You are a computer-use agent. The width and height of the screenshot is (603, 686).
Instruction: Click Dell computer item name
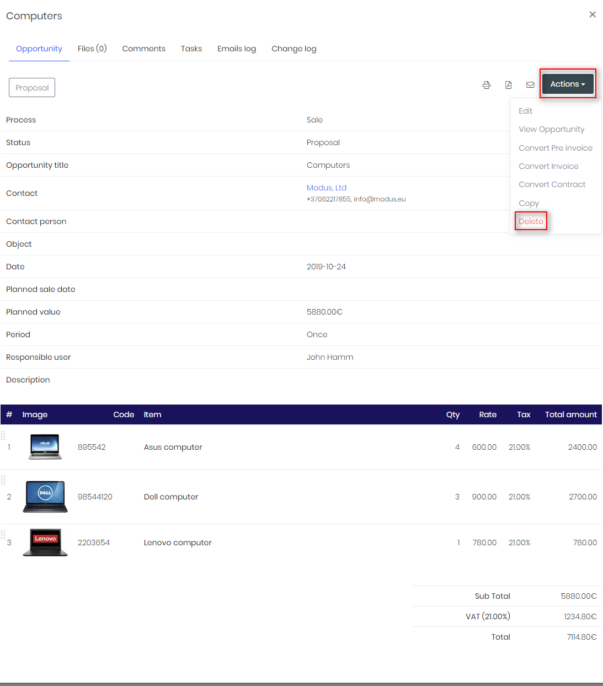[171, 497]
